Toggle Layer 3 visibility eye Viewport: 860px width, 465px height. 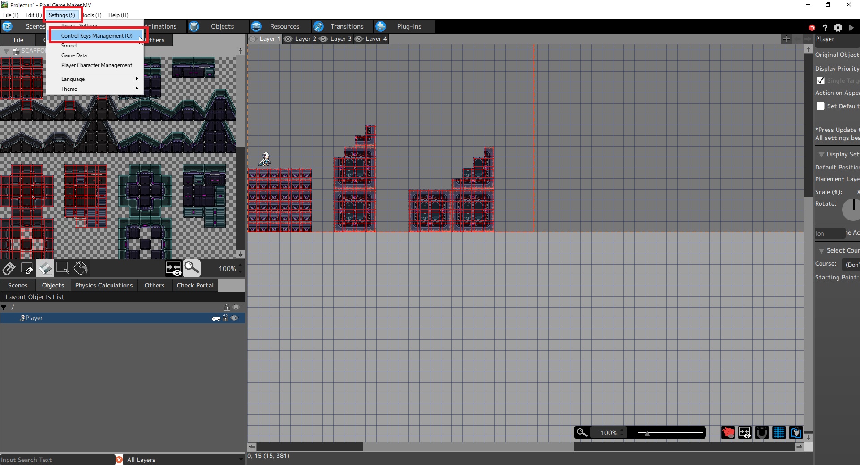pyautogui.click(x=324, y=39)
